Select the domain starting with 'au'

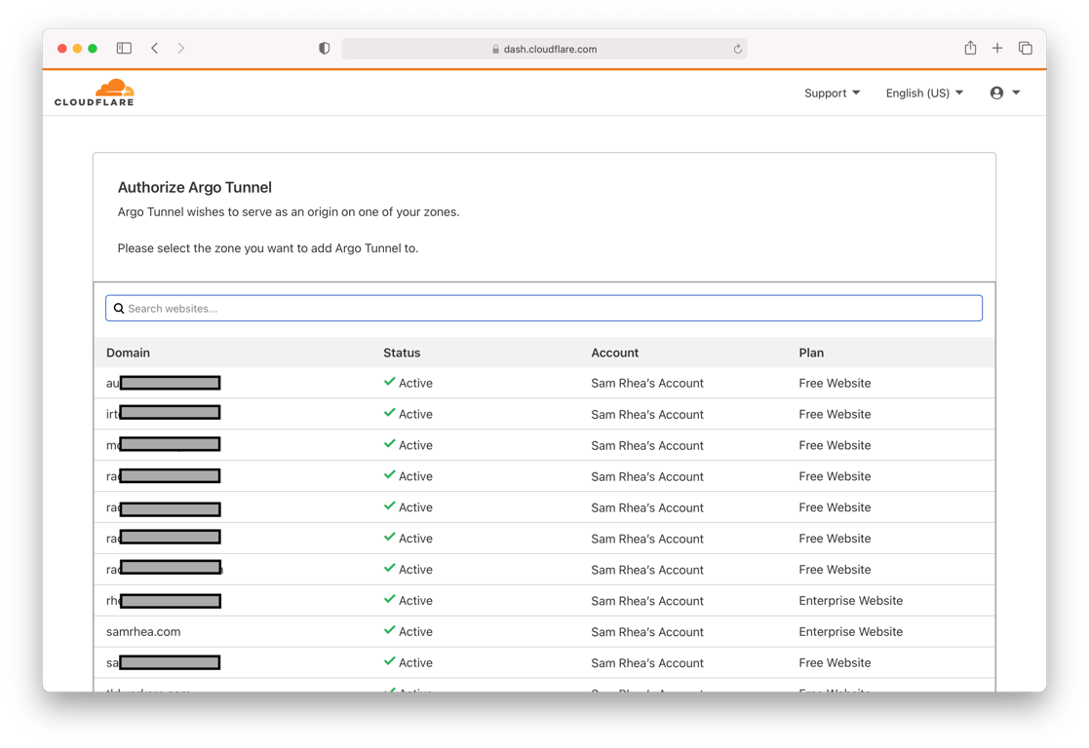163,383
